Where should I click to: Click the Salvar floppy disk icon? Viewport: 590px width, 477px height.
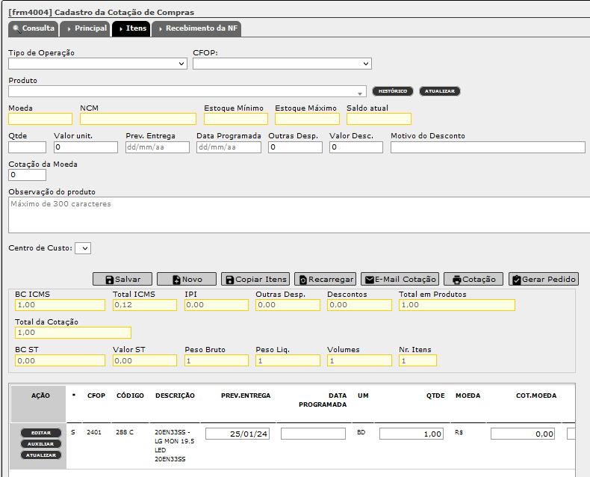(x=110, y=280)
